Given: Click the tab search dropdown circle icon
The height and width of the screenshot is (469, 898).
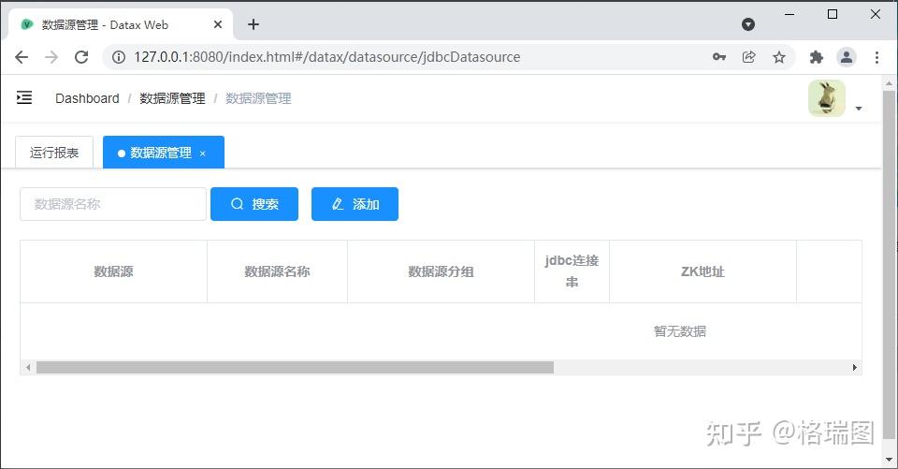Looking at the screenshot, I should [x=748, y=24].
